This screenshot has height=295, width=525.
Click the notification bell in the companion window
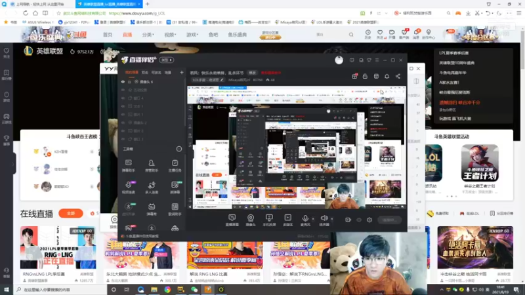tap(387, 76)
